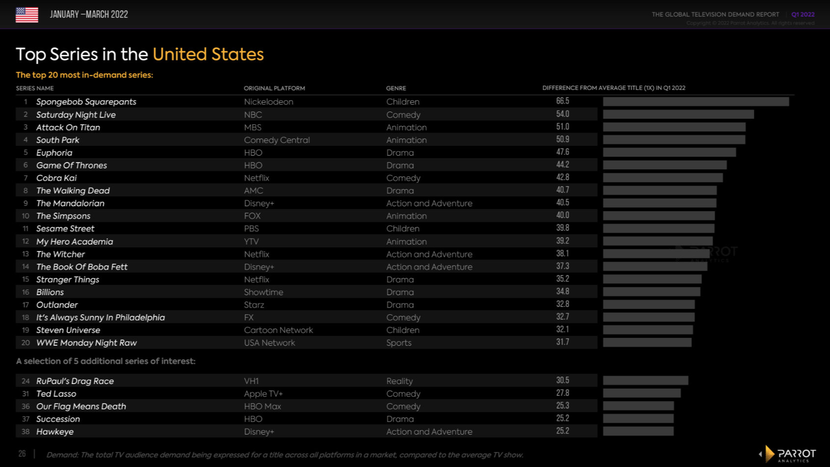Select 'Saturday Night Live' series name
This screenshot has height=467, width=830.
76,114
